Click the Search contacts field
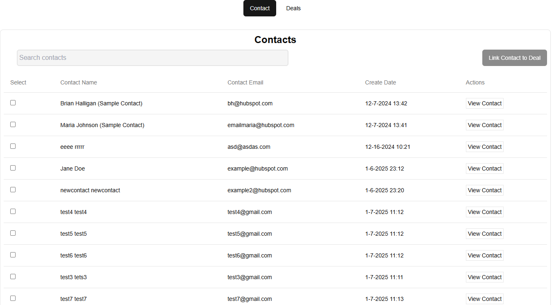Screen dimensions: 554x305 (152, 58)
